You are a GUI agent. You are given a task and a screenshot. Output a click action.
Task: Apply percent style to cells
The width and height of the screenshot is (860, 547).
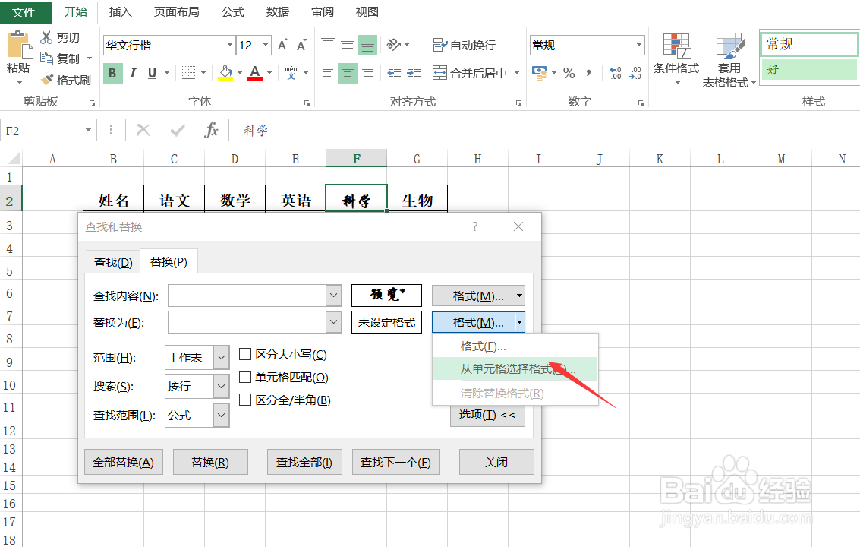point(567,72)
